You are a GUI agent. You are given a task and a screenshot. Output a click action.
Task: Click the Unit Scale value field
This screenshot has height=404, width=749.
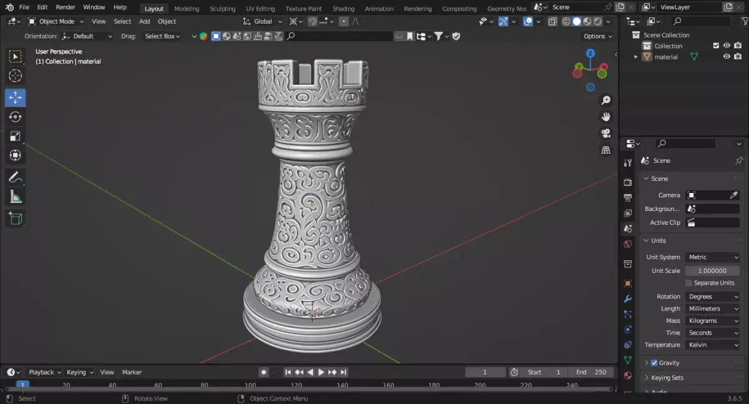click(712, 271)
